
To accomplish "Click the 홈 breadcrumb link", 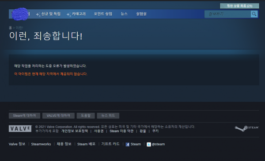I will pos(10,28).
